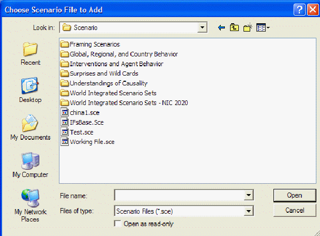Cancel the file selection dialog
This screenshot has width=320, height=236.
(x=294, y=210)
